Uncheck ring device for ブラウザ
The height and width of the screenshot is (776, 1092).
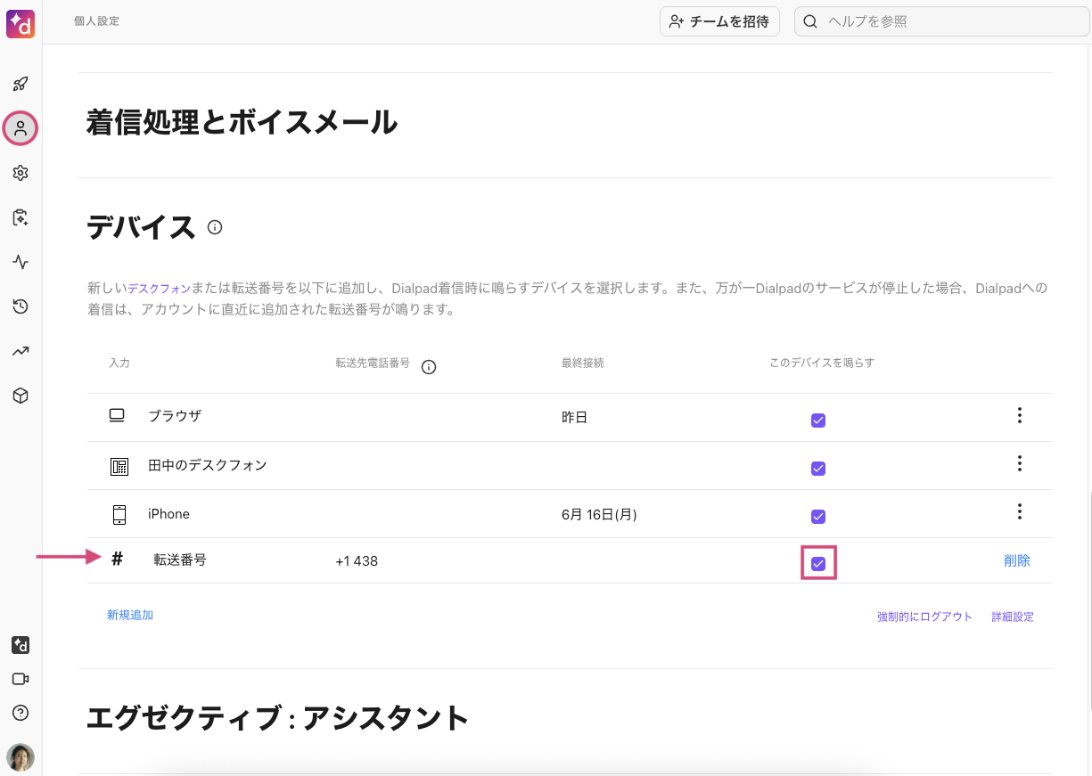818,421
